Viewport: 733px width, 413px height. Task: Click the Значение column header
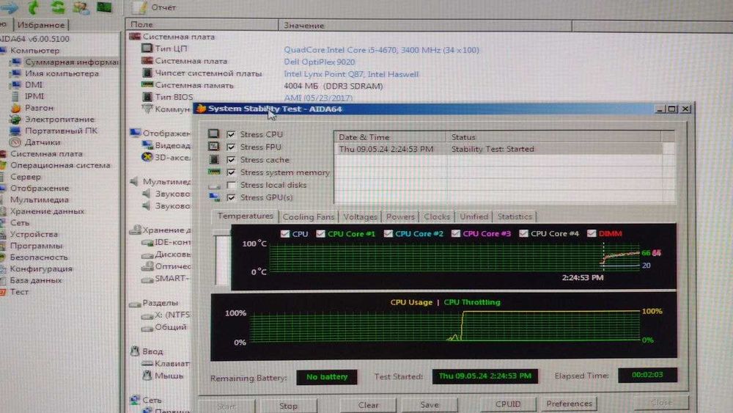point(425,25)
